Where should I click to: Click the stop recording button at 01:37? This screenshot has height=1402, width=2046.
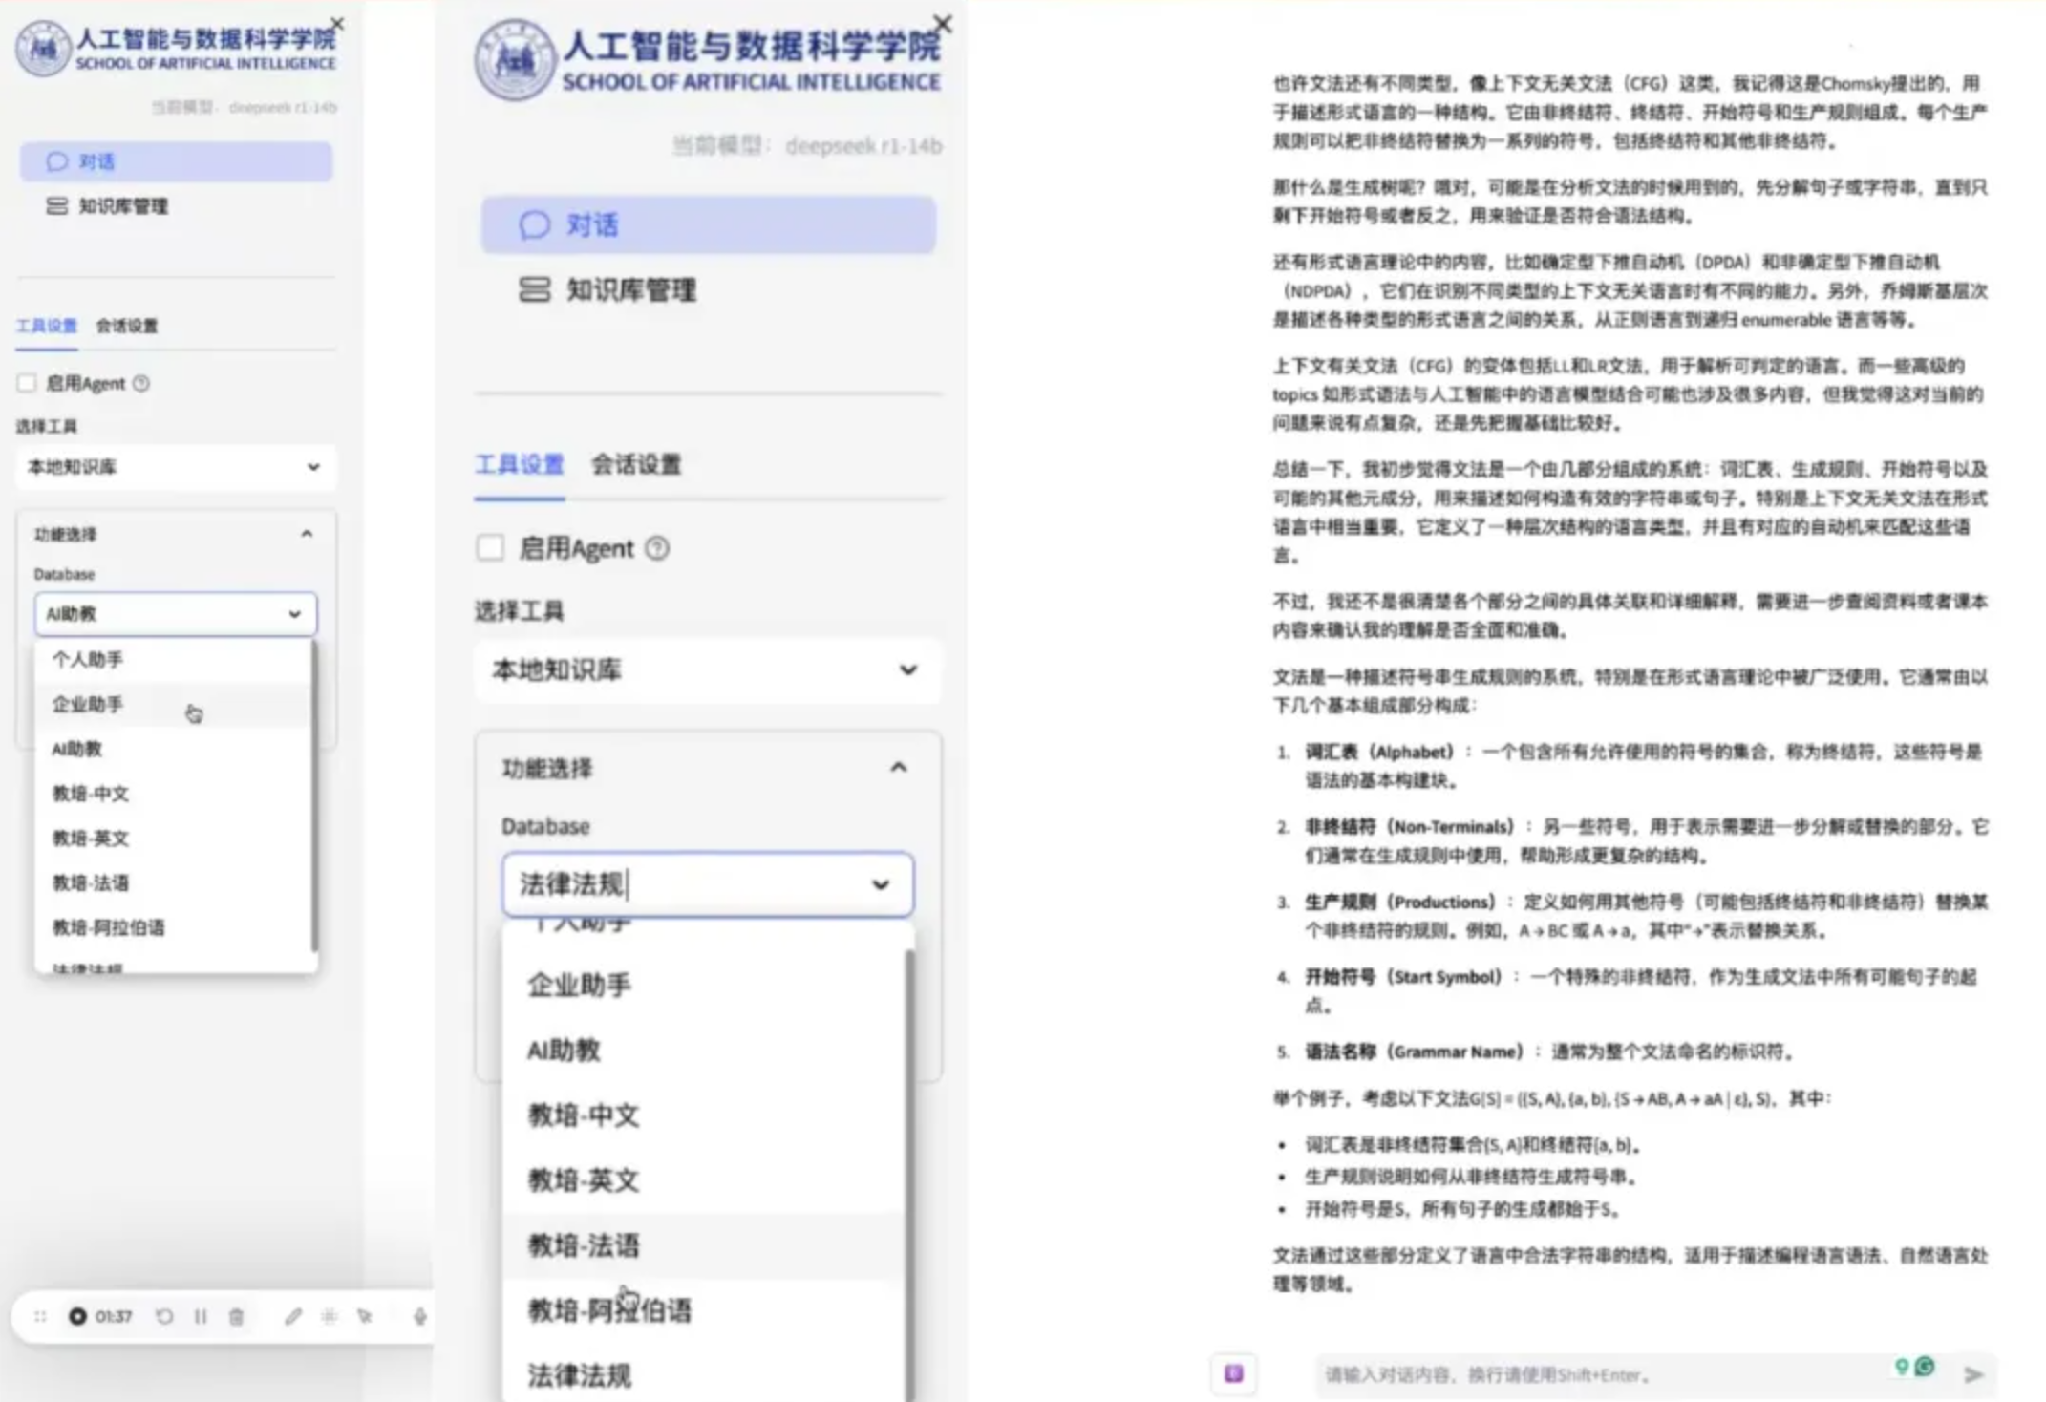(77, 1316)
